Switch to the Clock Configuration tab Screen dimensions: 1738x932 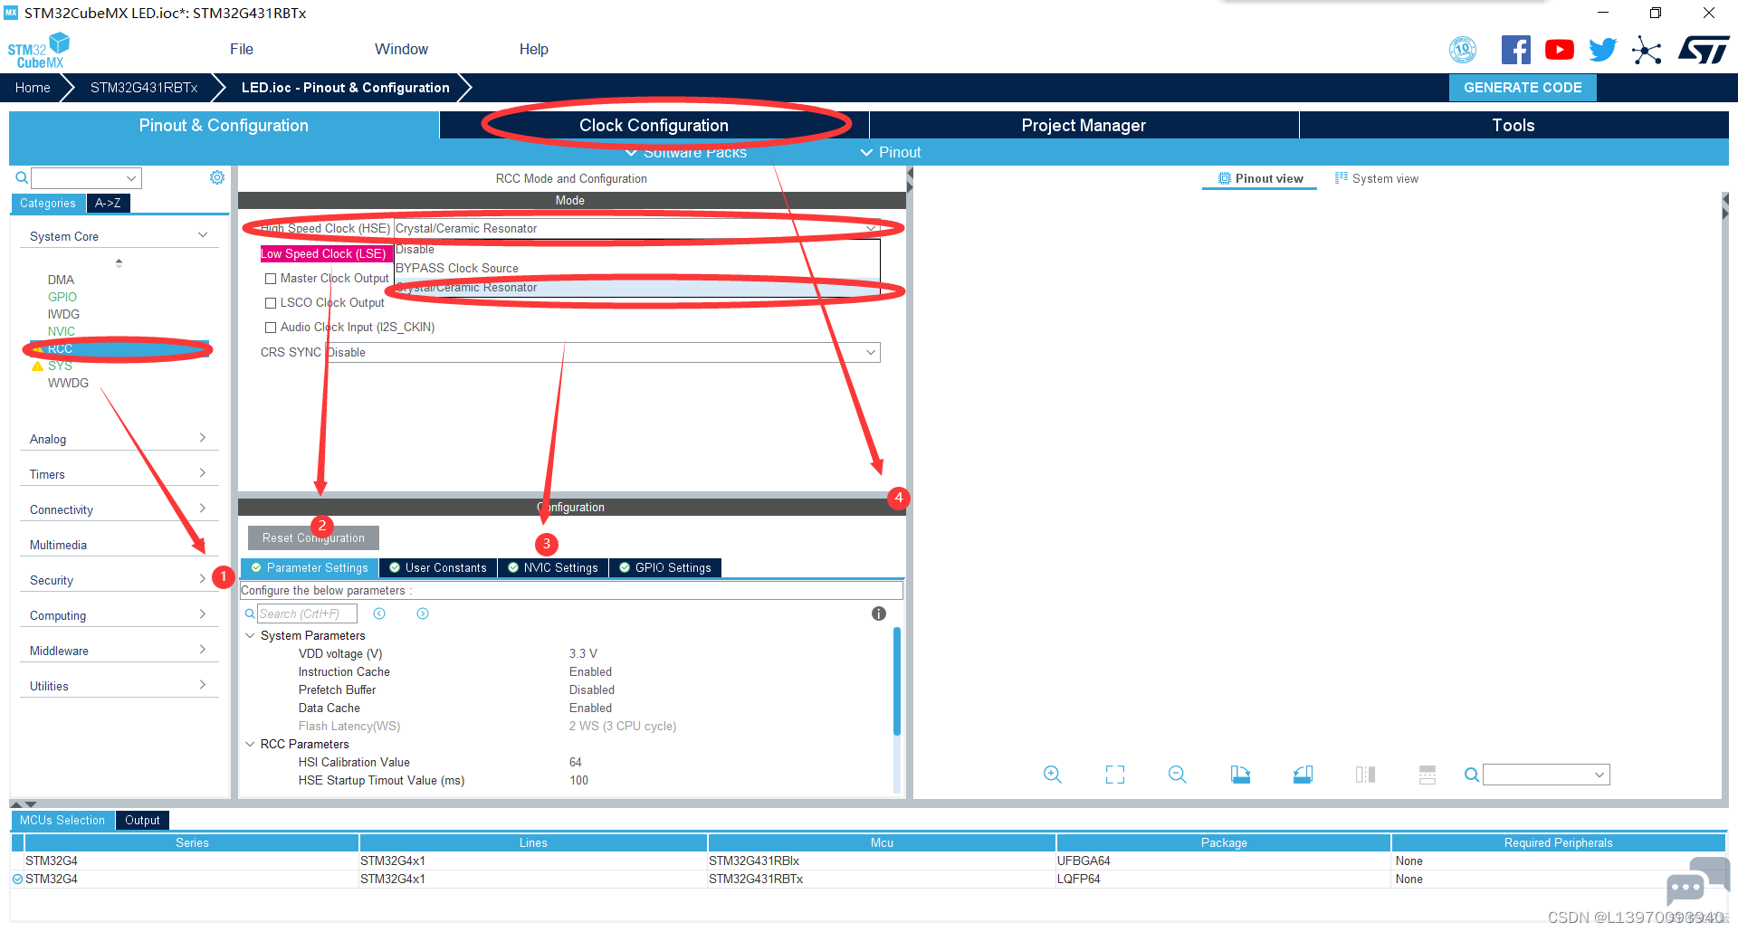point(654,125)
